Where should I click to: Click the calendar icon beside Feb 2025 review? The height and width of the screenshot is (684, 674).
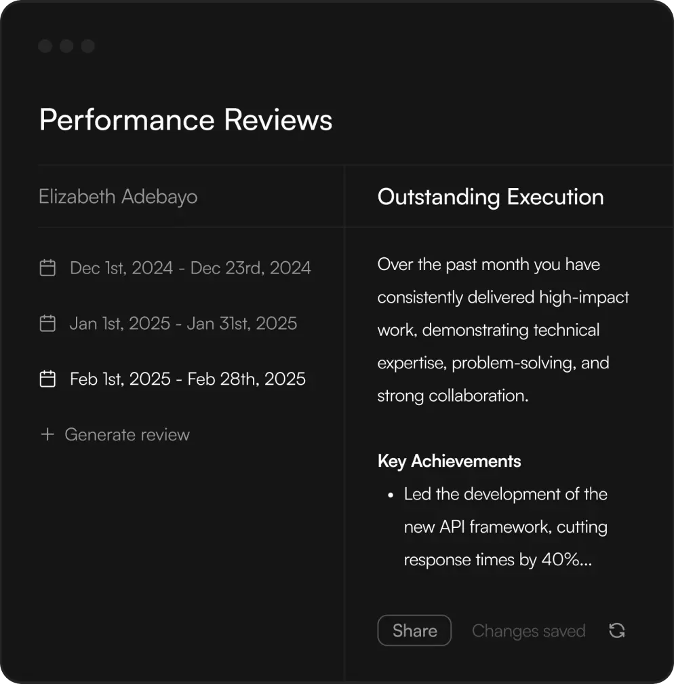click(47, 379)
